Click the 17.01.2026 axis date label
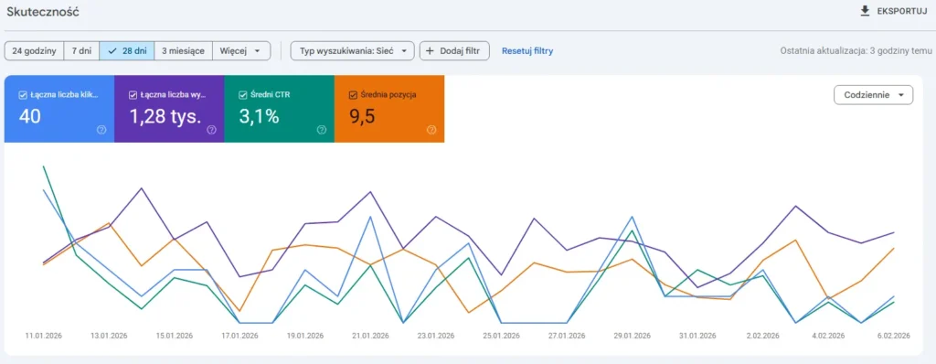Screen dimensions: 936x364 pyautogui.click(x=239, y=336)
